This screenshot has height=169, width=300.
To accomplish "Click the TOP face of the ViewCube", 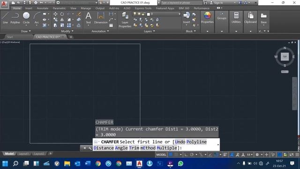I will tap(285, 57).
